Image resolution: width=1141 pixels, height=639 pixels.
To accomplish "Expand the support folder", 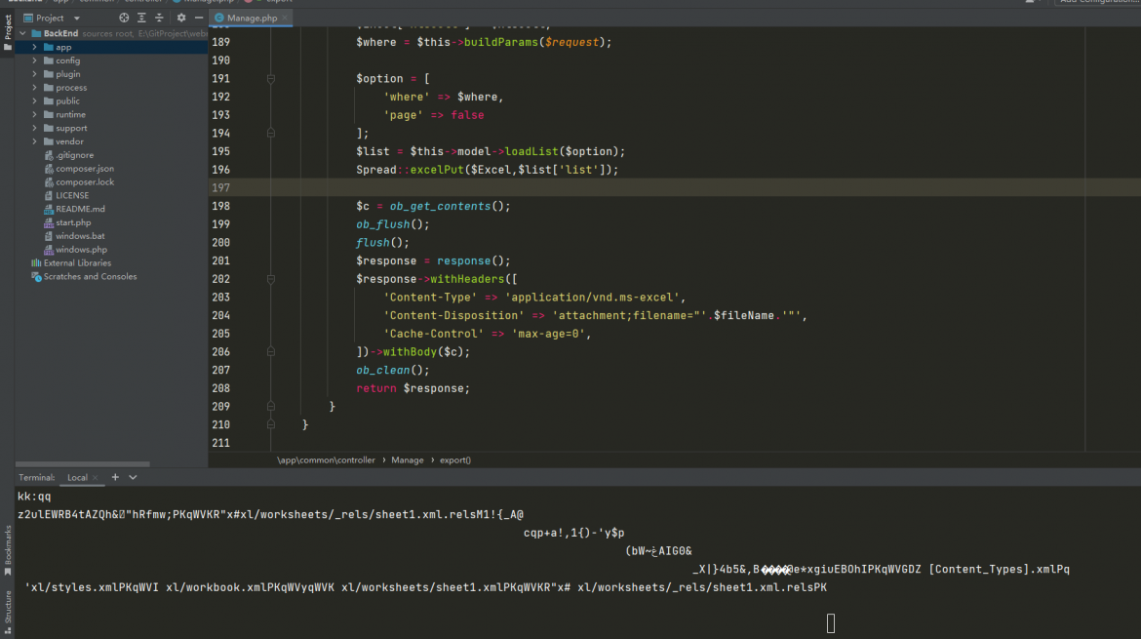I will click(x=34, y=128).
